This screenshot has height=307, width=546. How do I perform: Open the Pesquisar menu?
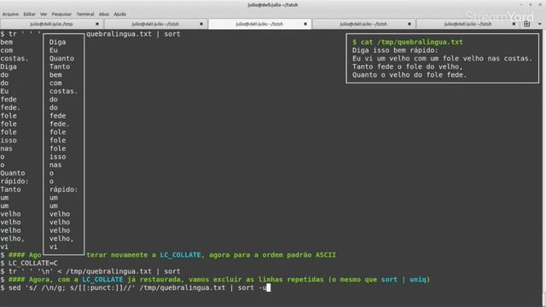[x=61, y=14]
